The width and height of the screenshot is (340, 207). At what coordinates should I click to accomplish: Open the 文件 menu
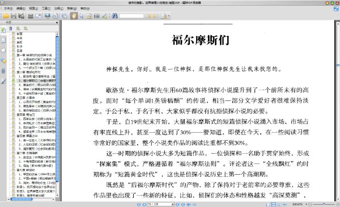coord(8,9)
